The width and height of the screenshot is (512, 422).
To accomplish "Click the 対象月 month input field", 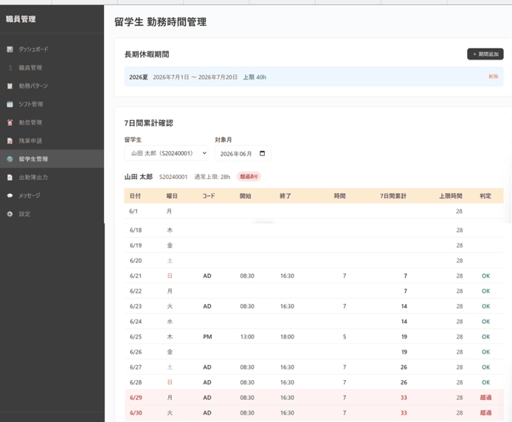I will click(x=243, y=153).
